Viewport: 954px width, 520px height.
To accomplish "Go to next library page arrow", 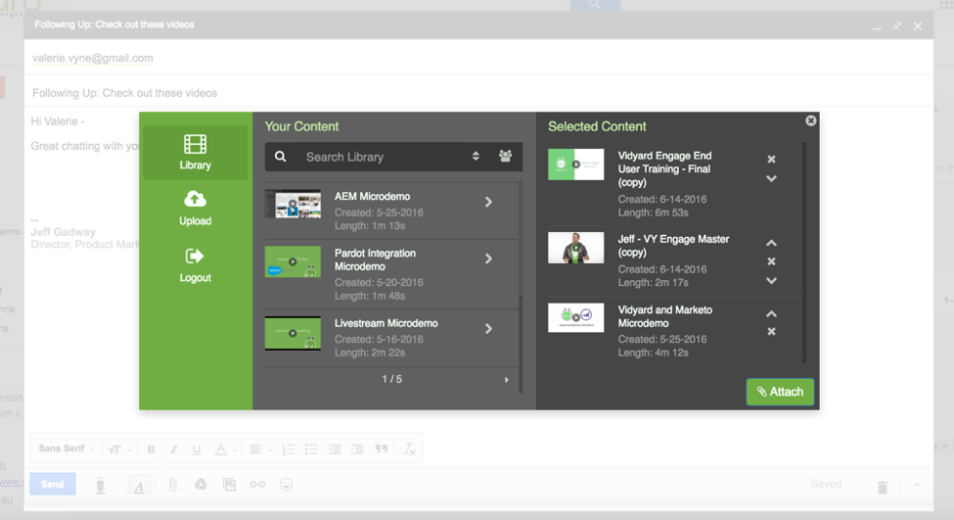I will point(506,380).
